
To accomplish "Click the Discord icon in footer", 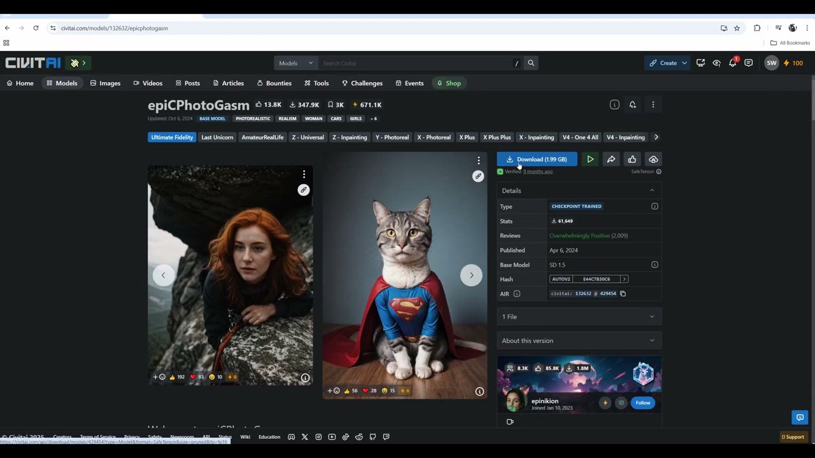I will [x=291, y=437].
